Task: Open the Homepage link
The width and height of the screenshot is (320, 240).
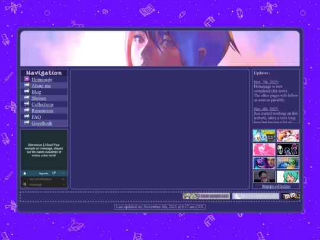Action: point(42,79)
